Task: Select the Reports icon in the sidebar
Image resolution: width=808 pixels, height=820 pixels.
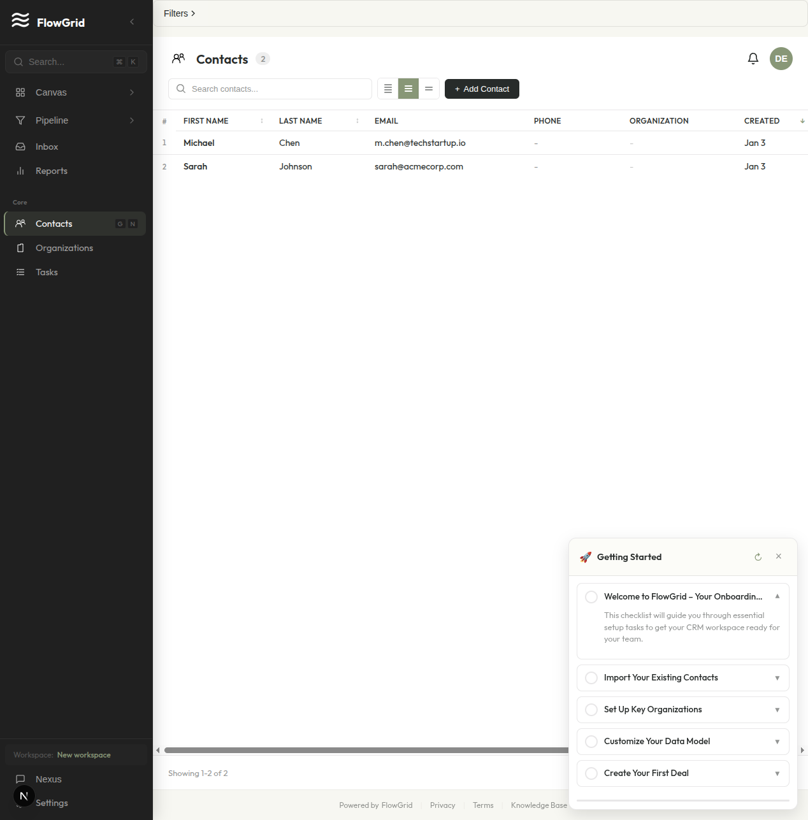Action: tap(20, 171)
